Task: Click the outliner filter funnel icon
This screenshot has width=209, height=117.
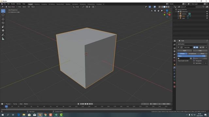Action: coord(203,7)
